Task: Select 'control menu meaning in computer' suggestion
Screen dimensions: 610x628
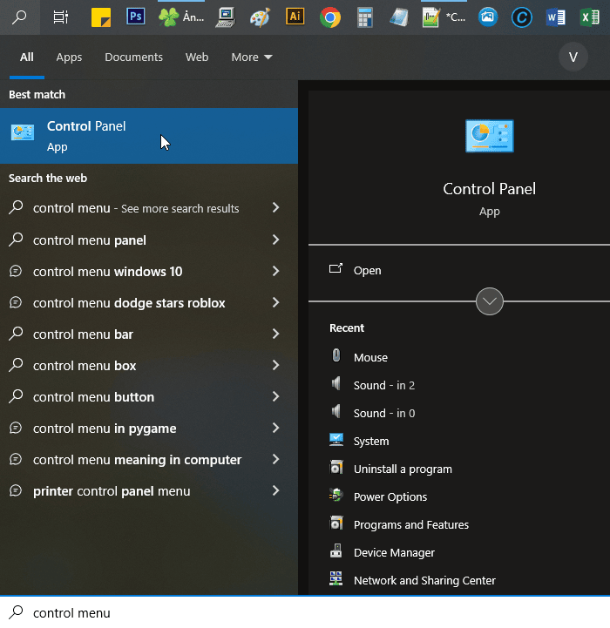Action: 137,459
